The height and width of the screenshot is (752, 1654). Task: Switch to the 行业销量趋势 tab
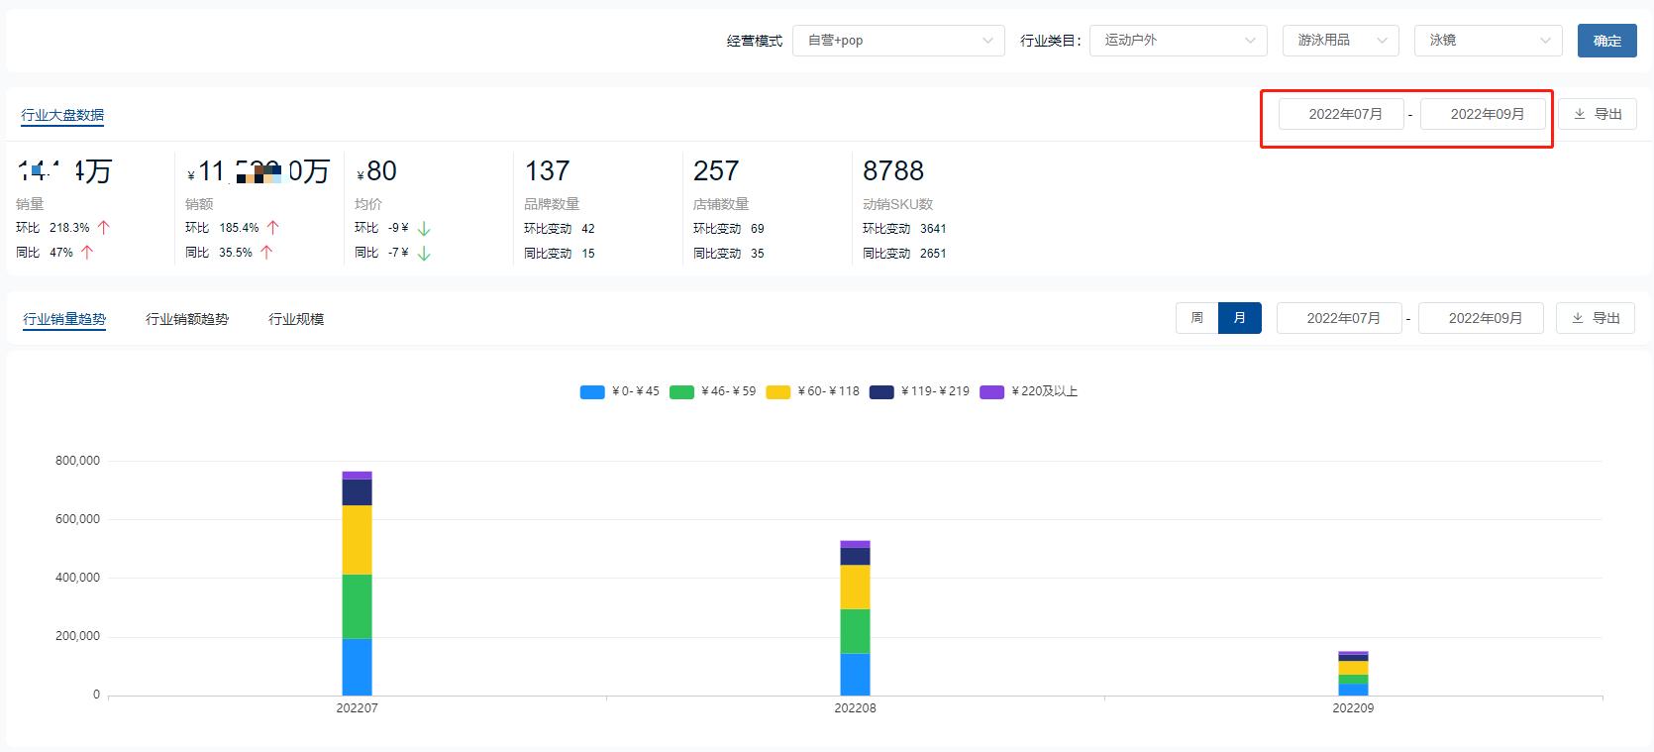point(64,319)
